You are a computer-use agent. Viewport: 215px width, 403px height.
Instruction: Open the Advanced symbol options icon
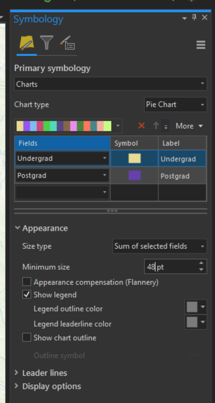[67, 43]
